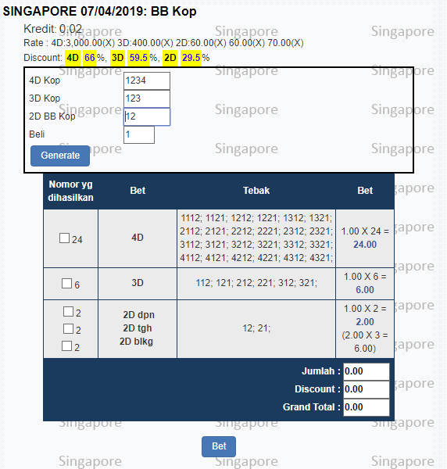The height and width of the screenshot is (469, 447).
Task: Click the 2D discount value 29.5
Action: (x=191, y=57)
